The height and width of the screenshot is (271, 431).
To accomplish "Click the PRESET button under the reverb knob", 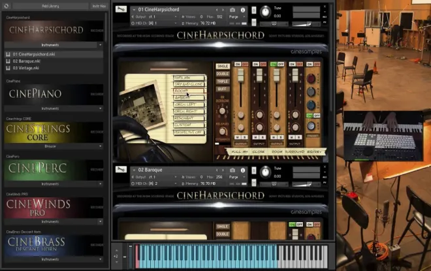I will point(313,136).
